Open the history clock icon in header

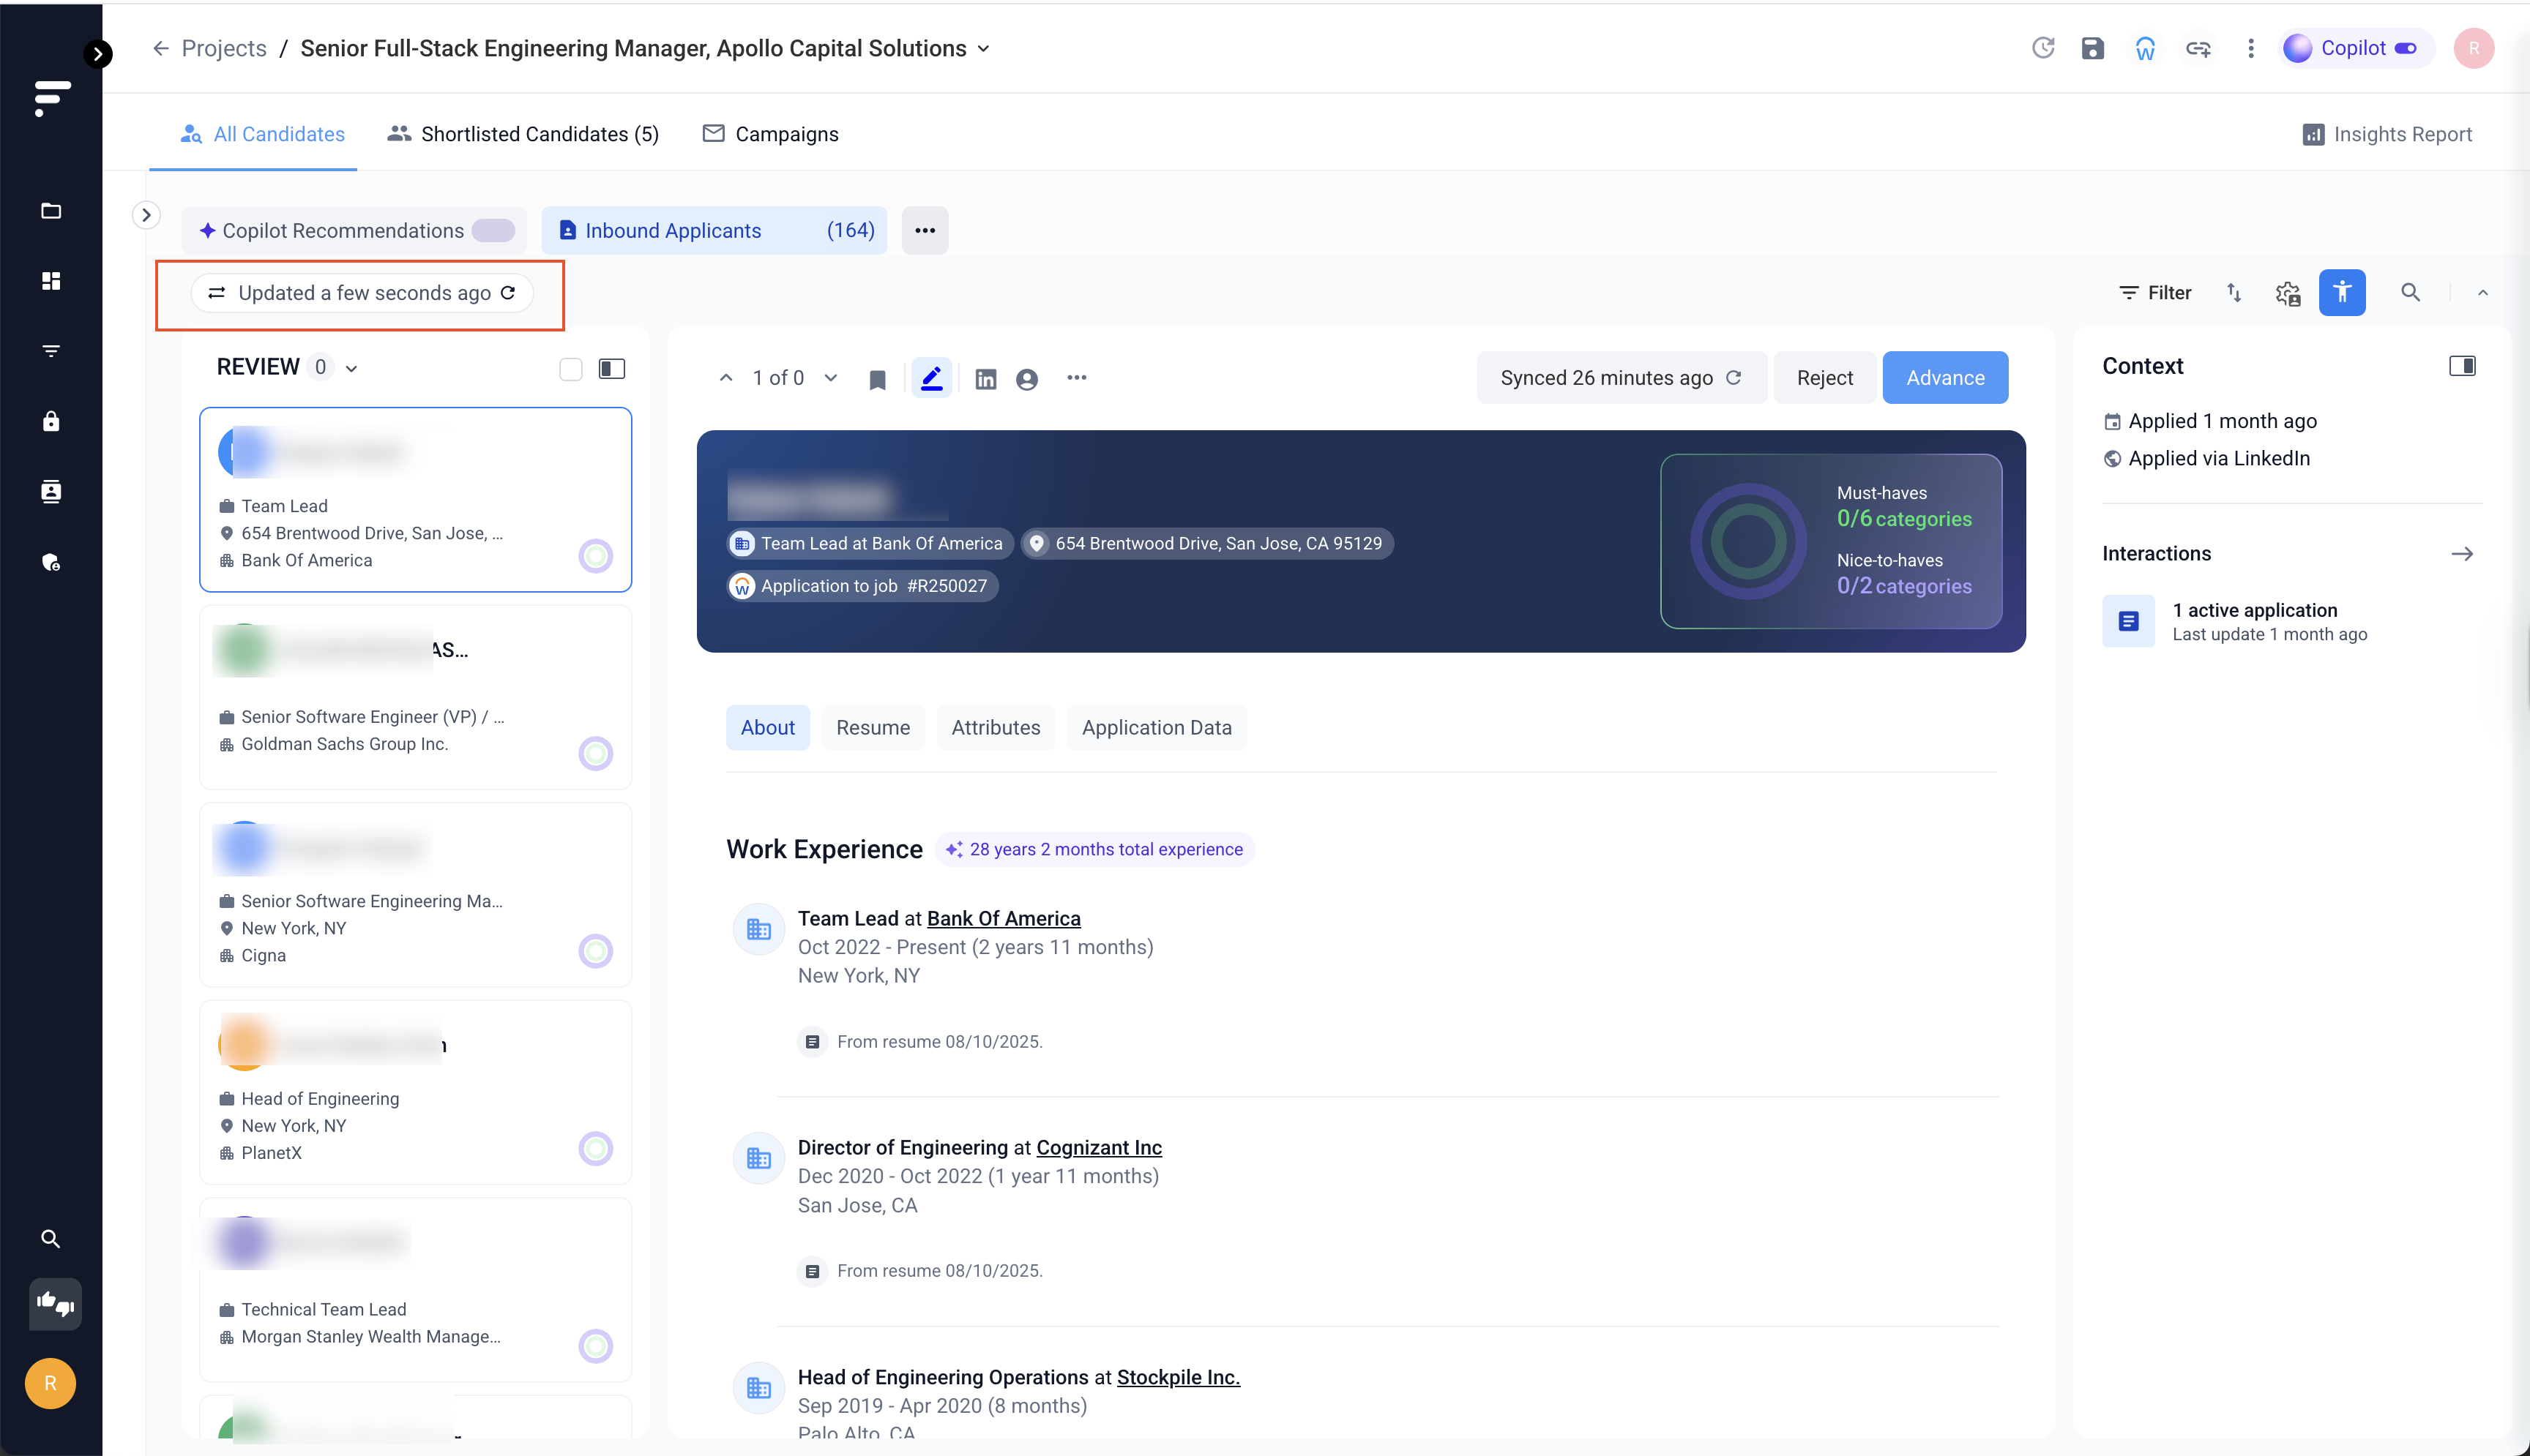(x=2042, y=48)
